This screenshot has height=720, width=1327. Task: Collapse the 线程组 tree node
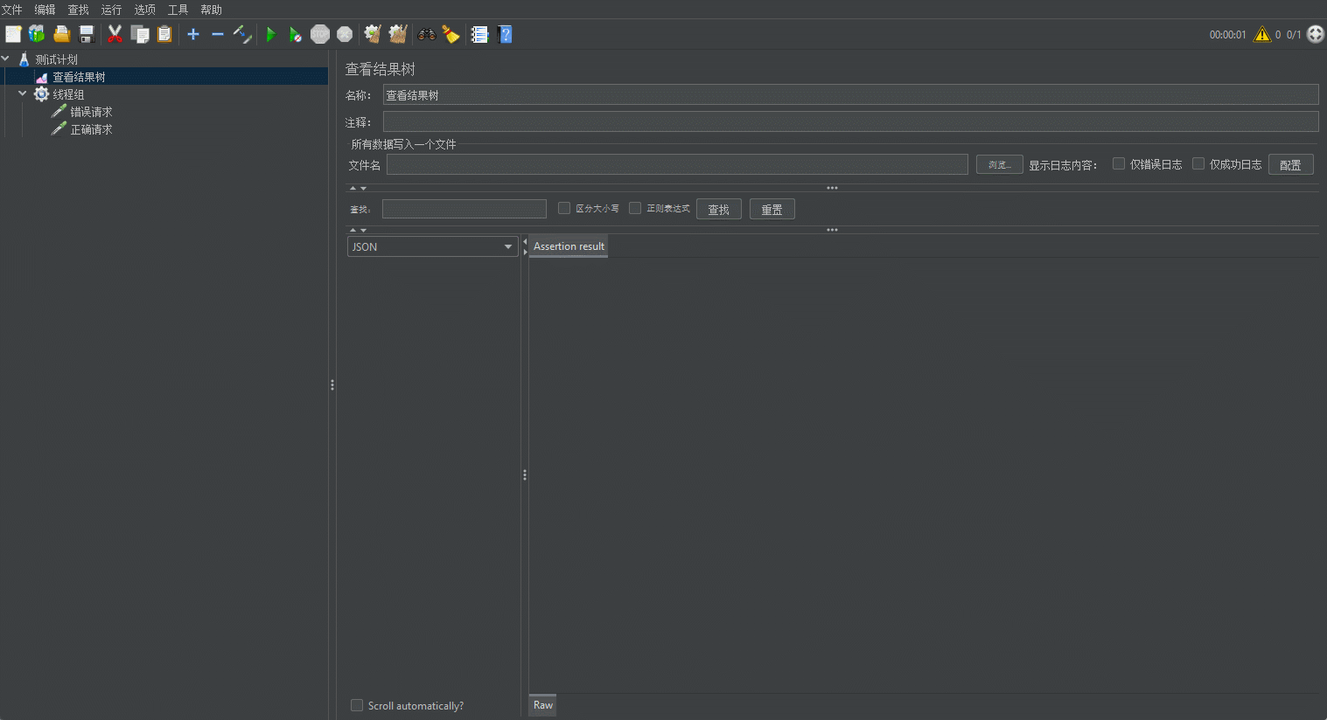pos(23,93)
